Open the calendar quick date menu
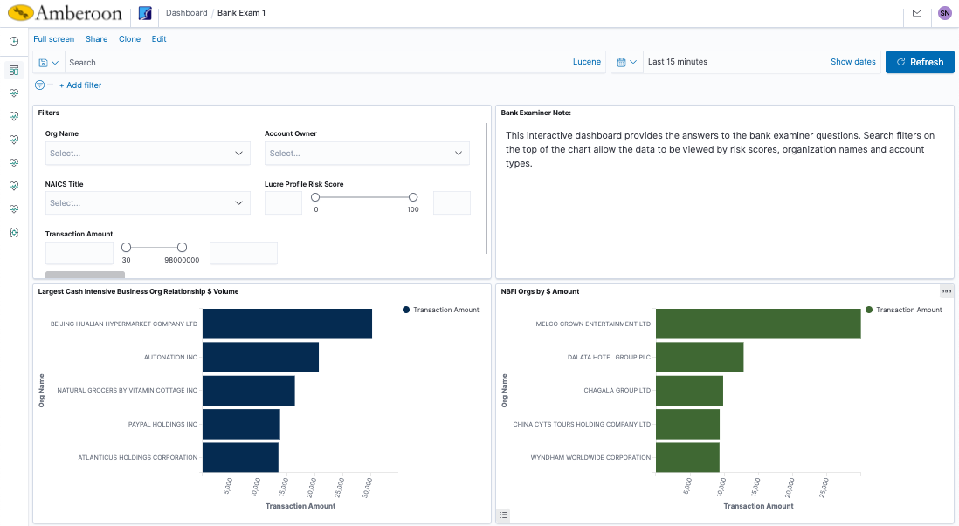 click(x=627, y=62)
